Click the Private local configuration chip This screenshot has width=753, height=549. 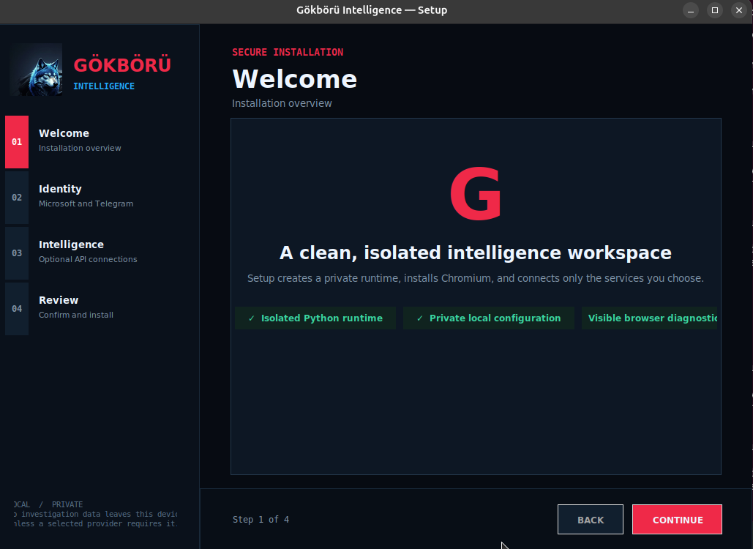pyautogui.click(x=488, y=318)
